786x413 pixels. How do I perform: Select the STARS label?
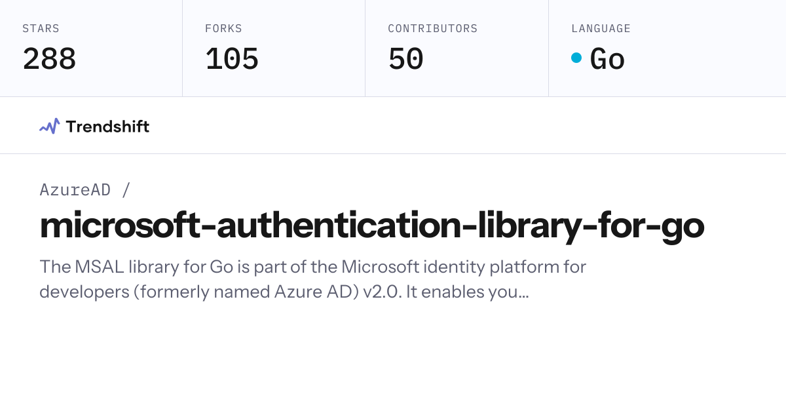pyautogui.click(x=41, y=29)
